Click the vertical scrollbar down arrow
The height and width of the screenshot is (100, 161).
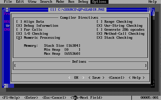[153, 81]
